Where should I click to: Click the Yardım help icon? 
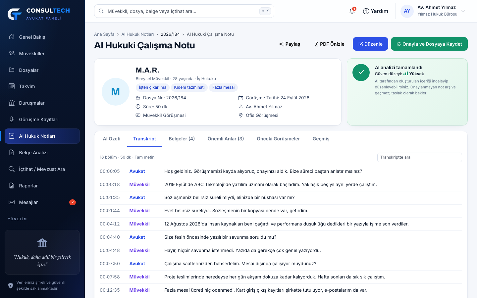[x=366, y=11]
